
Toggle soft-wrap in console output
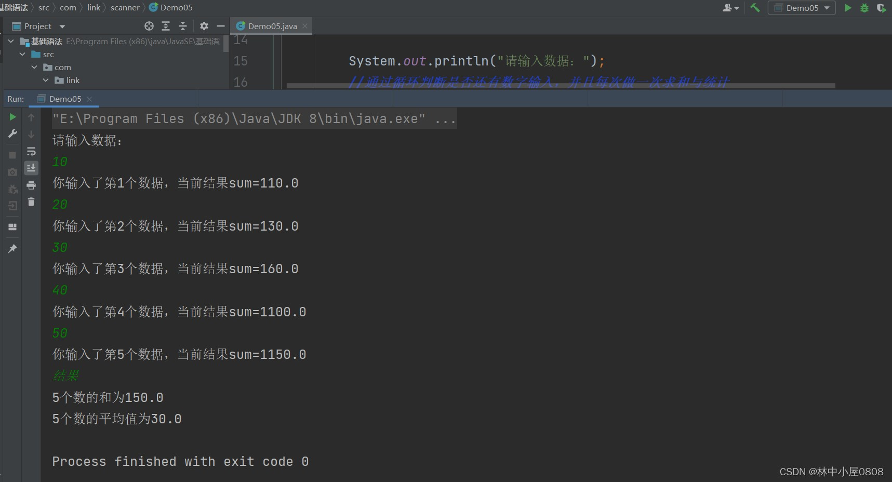pos(31,151)
